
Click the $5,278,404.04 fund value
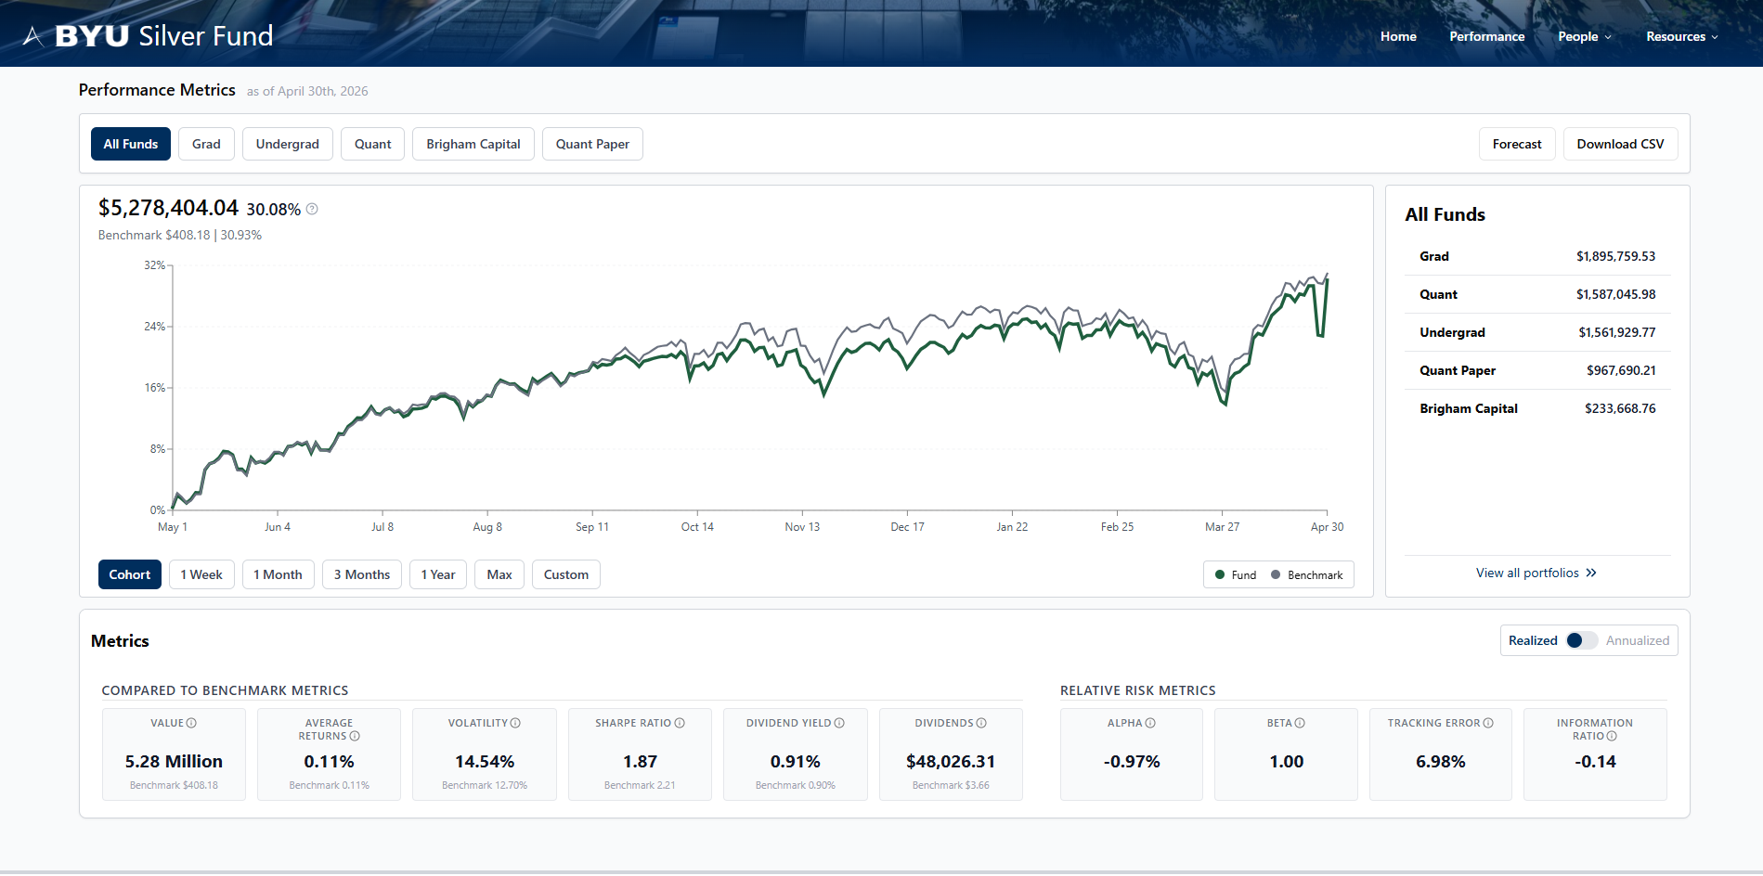tap(168, 208)
